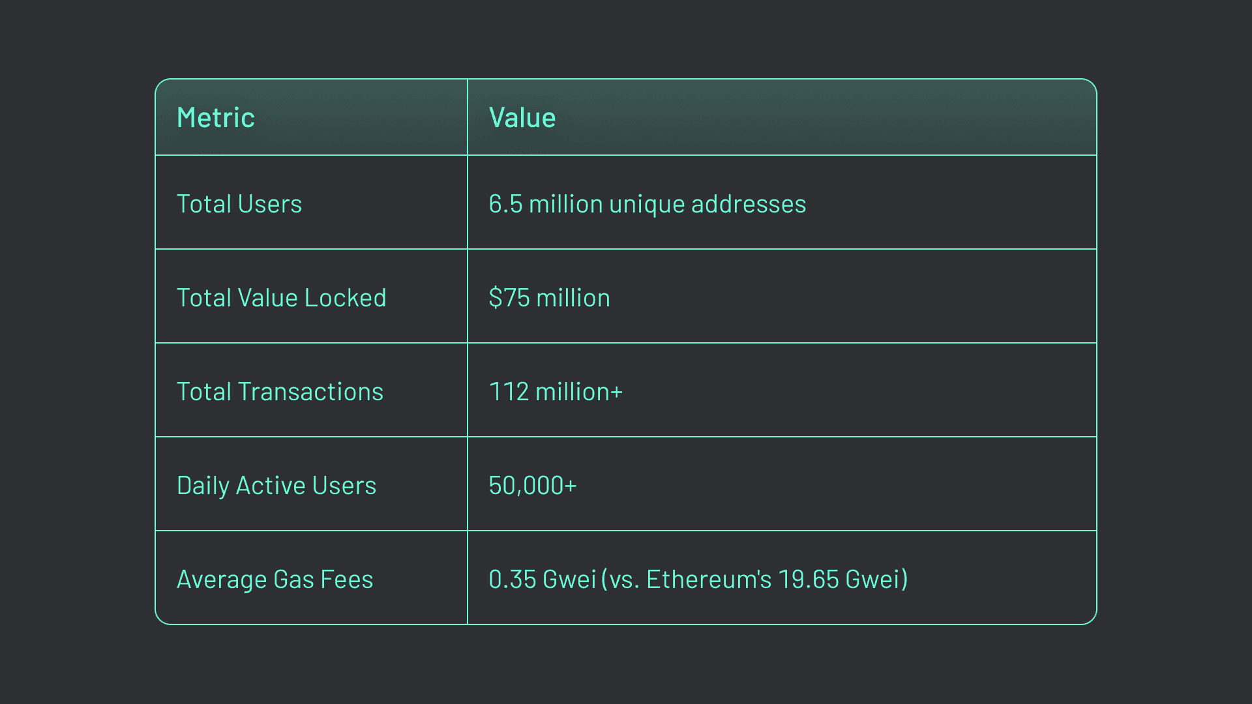
Task: Click the 50,000+ value cell
Action: (x=532, y=484)
